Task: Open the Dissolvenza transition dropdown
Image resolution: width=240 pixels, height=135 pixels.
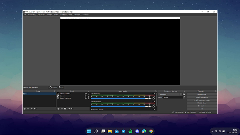Action: [x=170, y=94]
